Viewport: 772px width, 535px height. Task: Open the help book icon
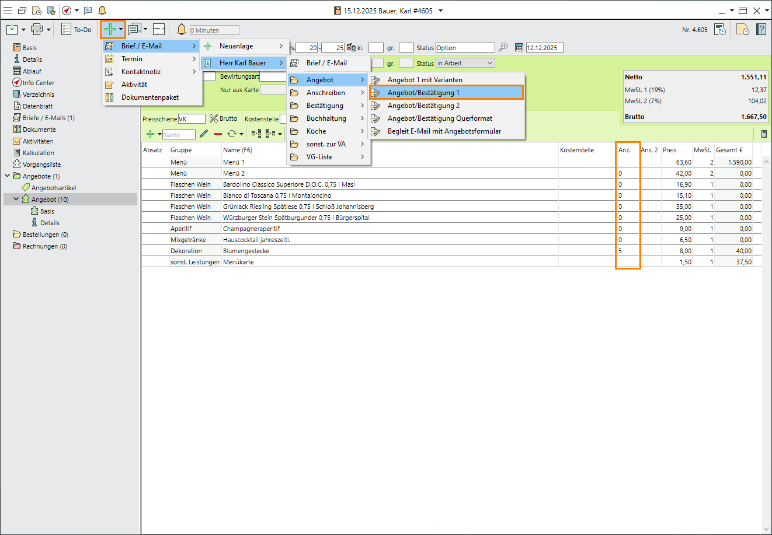coord(761,29)
